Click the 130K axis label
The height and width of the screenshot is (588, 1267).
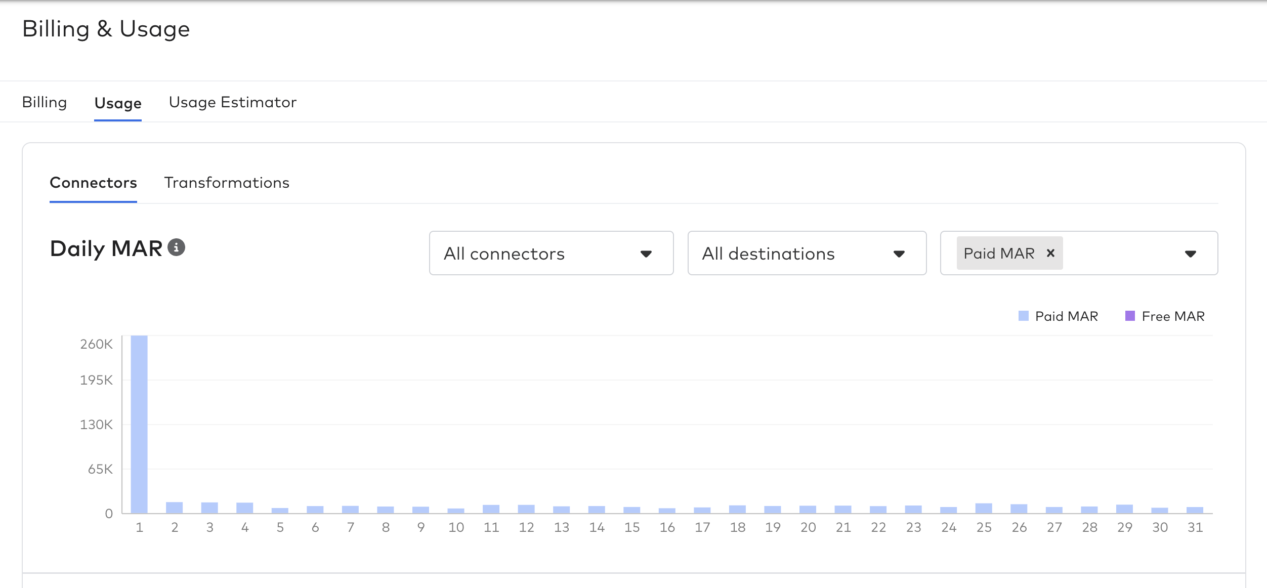(97, 425)
